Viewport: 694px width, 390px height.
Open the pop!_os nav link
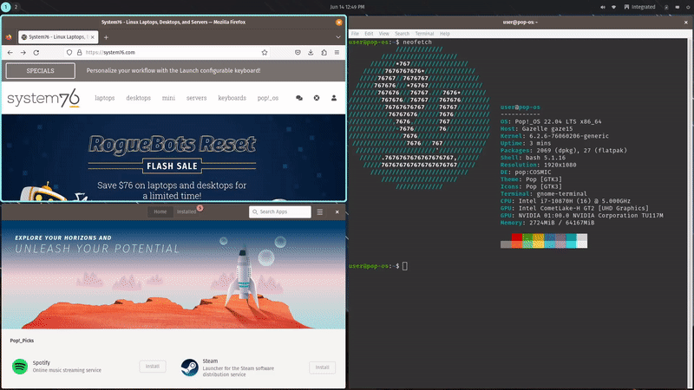(x=268, y=98)
